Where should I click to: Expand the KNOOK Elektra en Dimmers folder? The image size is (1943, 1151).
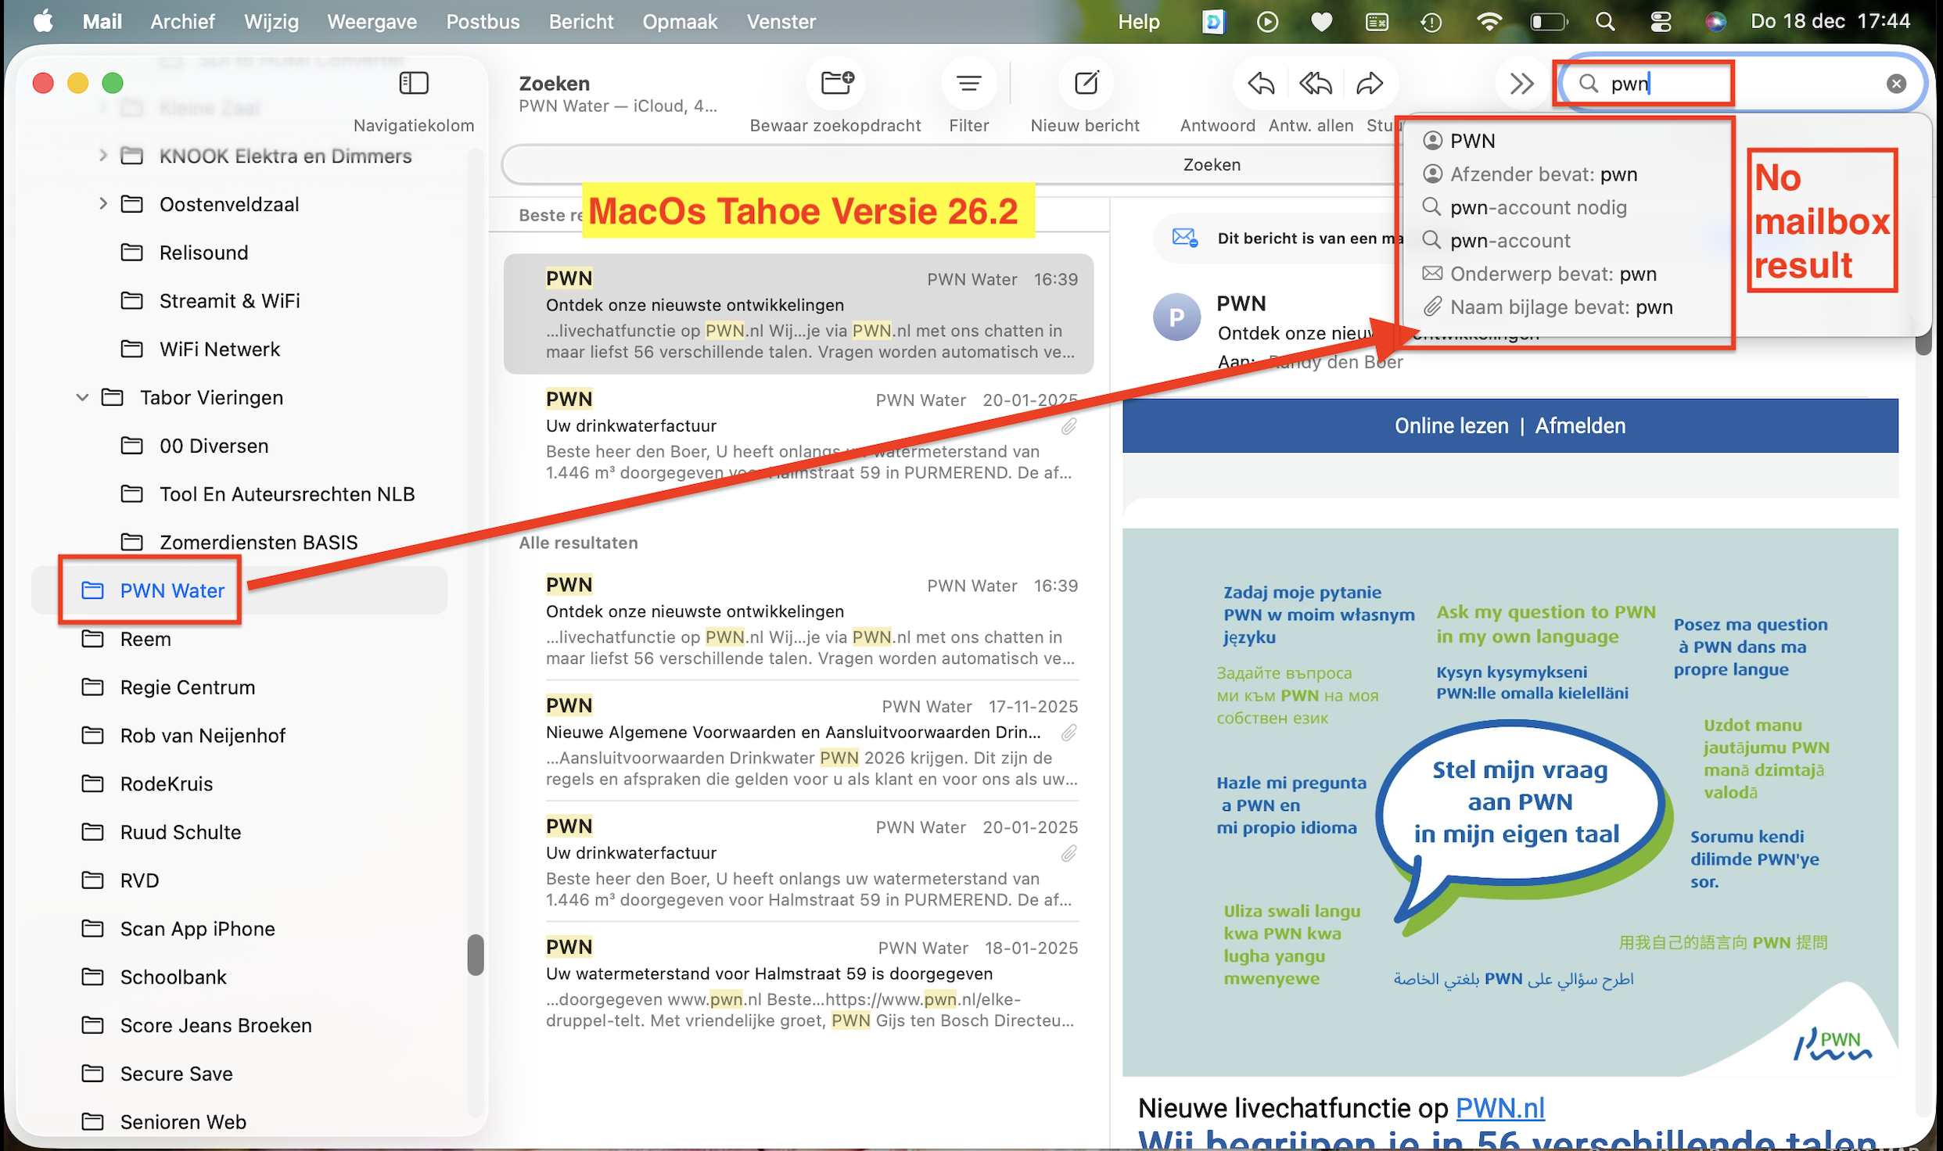(x=103, y=156)
